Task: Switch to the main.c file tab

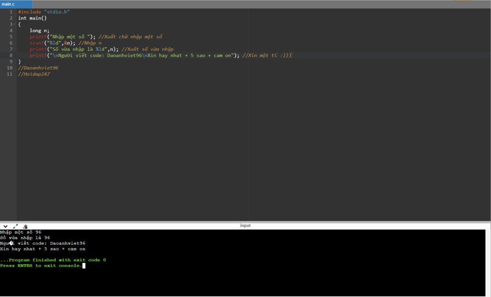Action: pyautogui.click(x=9, y=4)
